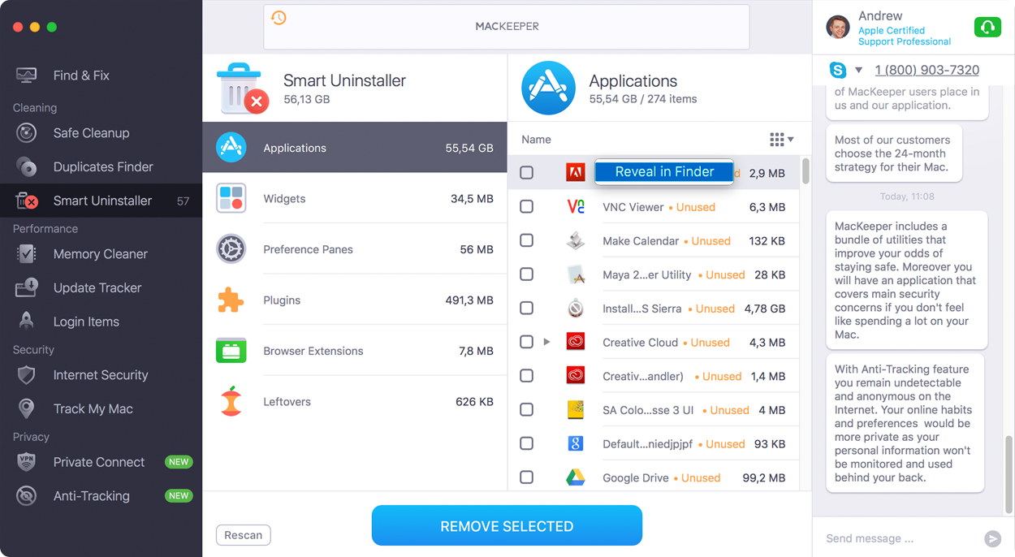The width and height of the screenshot is (1015, 557).
Task: Click the Default...niedjpjpf app row
Action: 654,444
